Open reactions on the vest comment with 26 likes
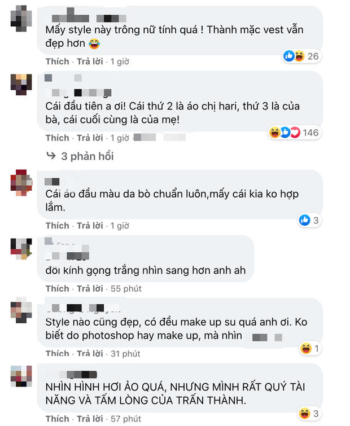 click(x=301, y=56)
